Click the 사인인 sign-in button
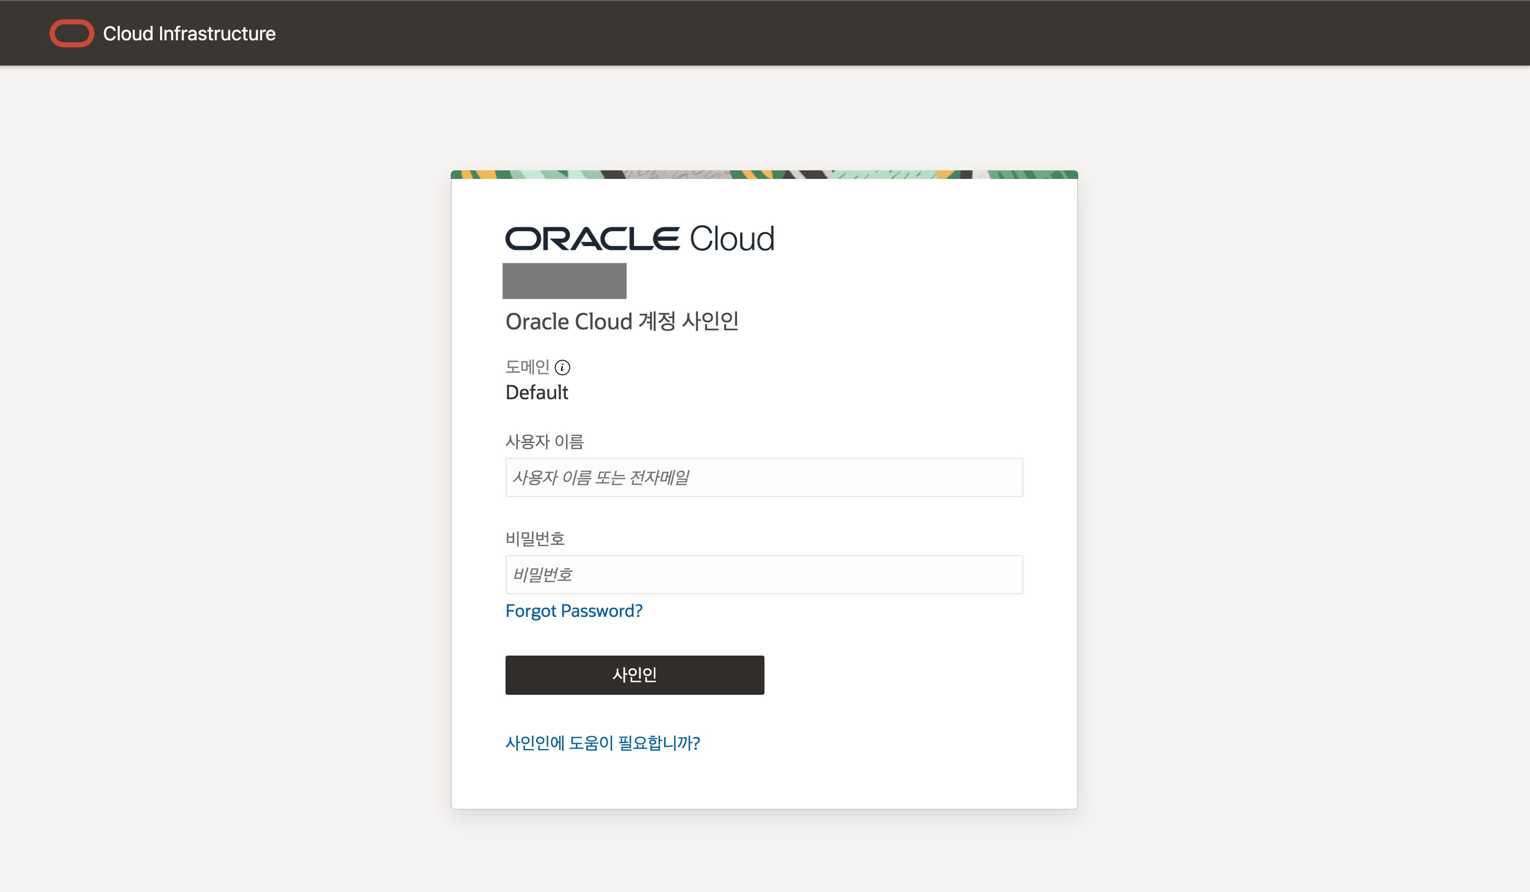The height and width of the screenshot is (892, 1530). coord(634,674)
